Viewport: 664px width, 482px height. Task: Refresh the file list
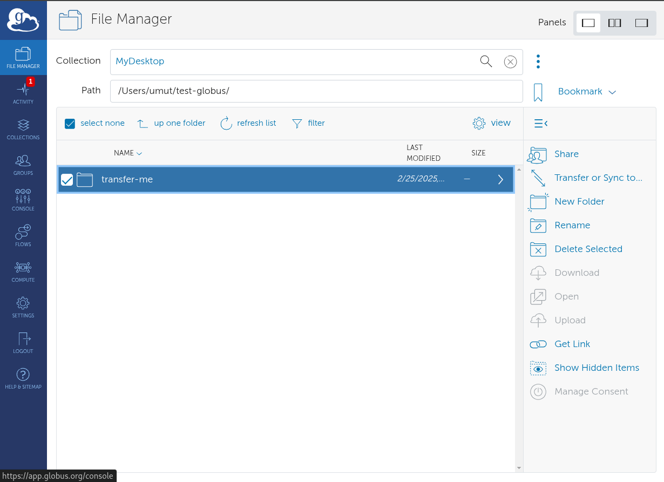248,124
